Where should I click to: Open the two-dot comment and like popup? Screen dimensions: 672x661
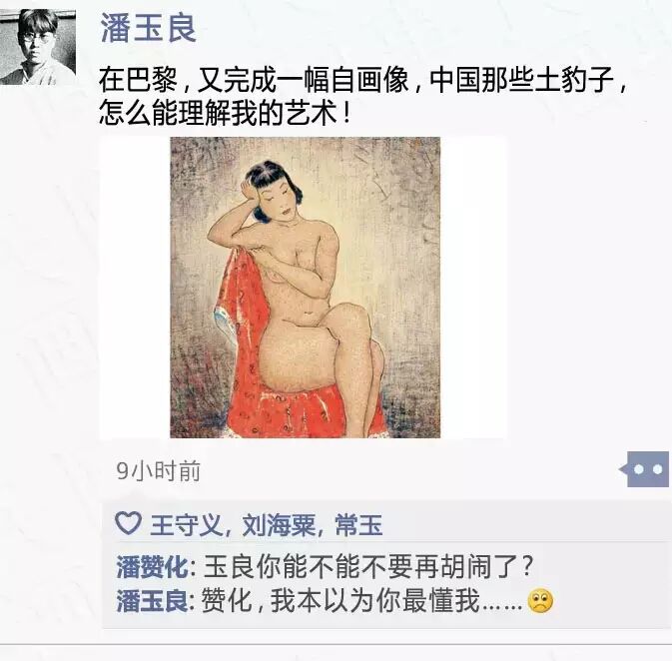click(648, 469)
